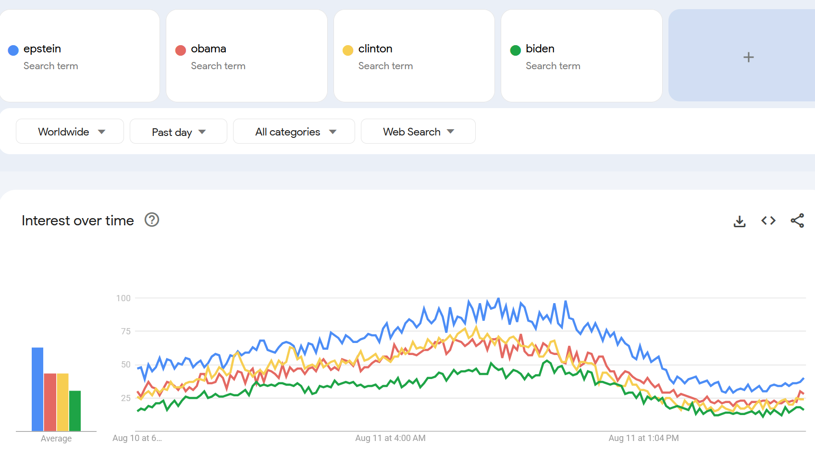
Task: Click the red obama color dot
Action: tap(181, 50)
